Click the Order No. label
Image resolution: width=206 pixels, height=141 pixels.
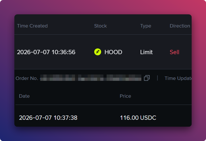tap(27, 78)
